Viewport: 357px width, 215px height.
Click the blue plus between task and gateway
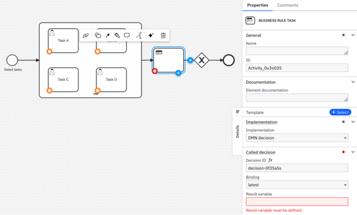190,60
